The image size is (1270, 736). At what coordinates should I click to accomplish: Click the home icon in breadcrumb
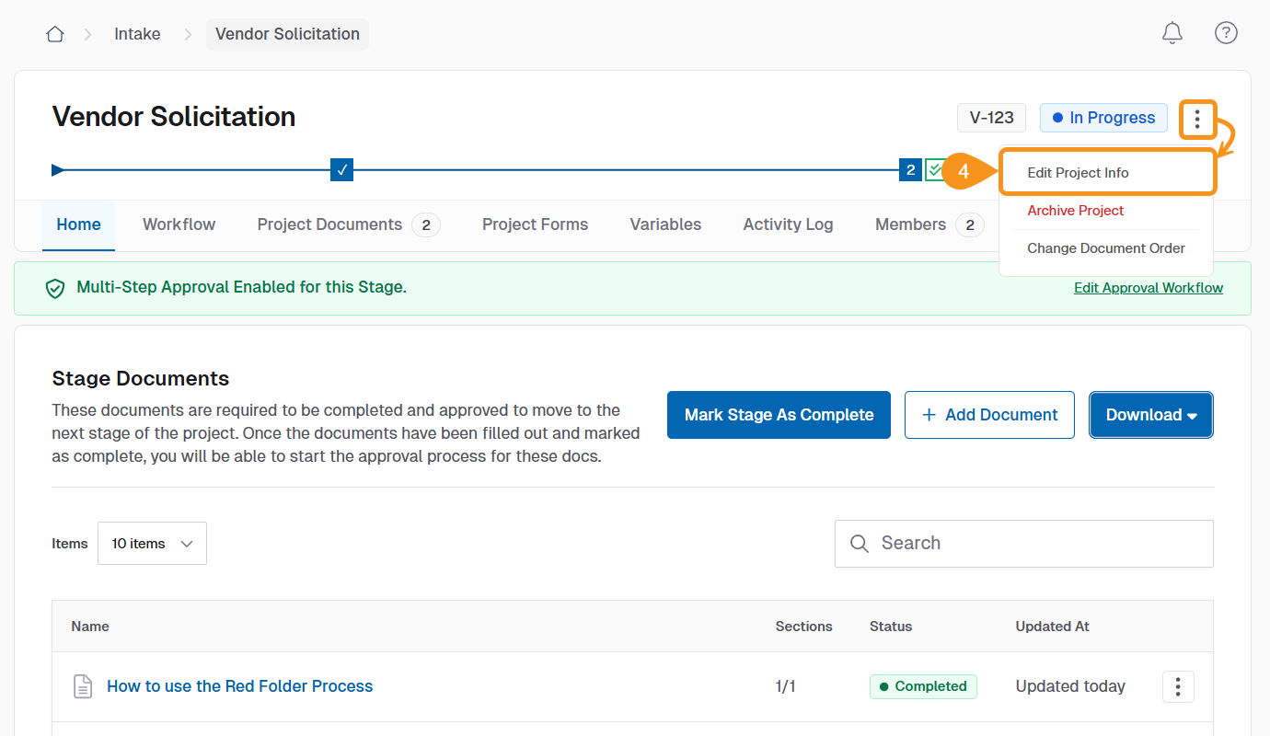(55, 34)
